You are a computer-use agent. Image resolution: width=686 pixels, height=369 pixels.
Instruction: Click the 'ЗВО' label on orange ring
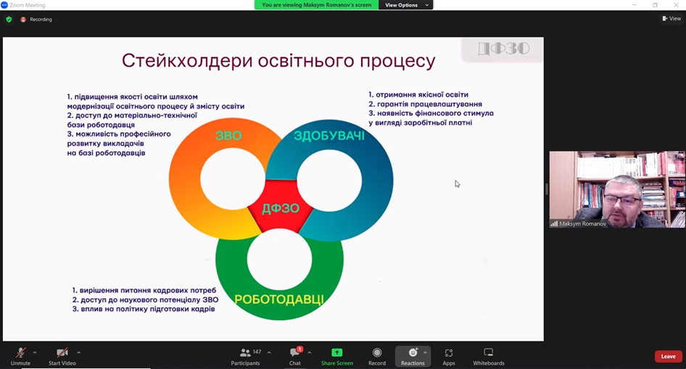tap(228, 135)
